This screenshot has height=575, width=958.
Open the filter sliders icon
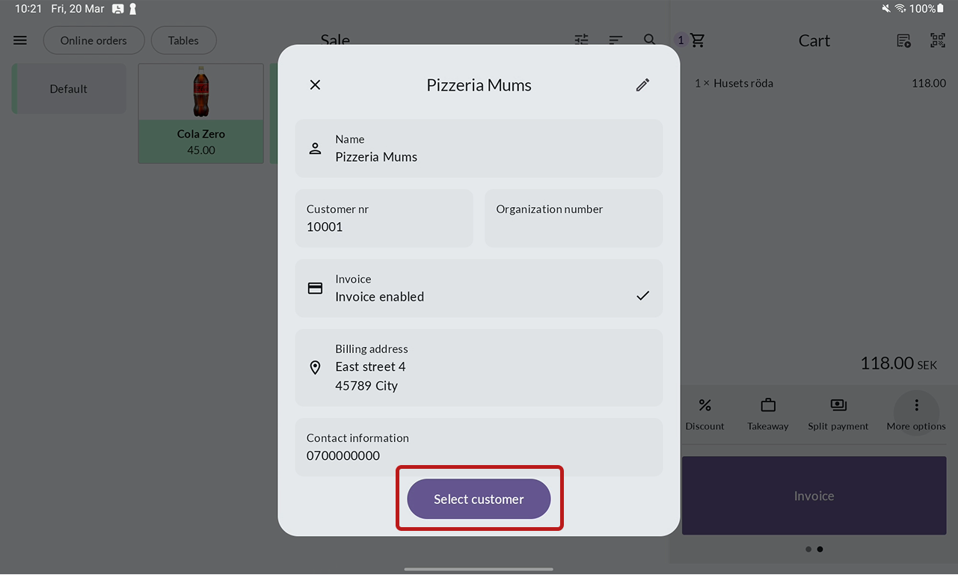pyautogui.click(x=581, y=40)
